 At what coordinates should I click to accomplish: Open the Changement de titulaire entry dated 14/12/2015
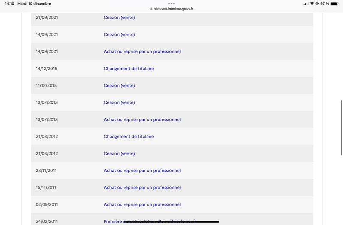click(129, 69)
